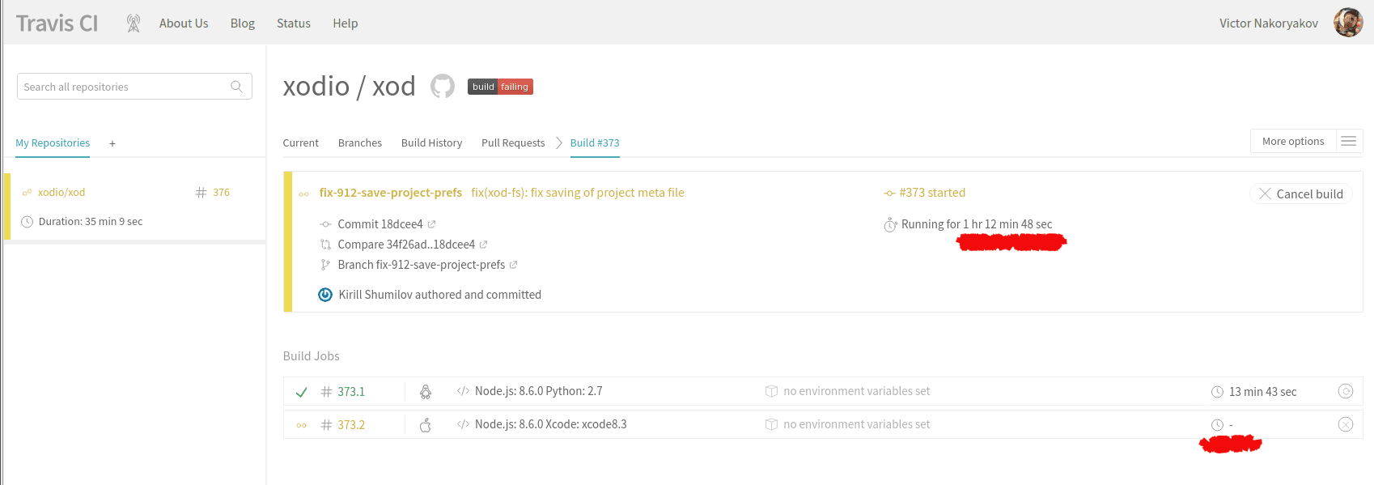Cancel job 373.2 using the X circle icon

1346,424
